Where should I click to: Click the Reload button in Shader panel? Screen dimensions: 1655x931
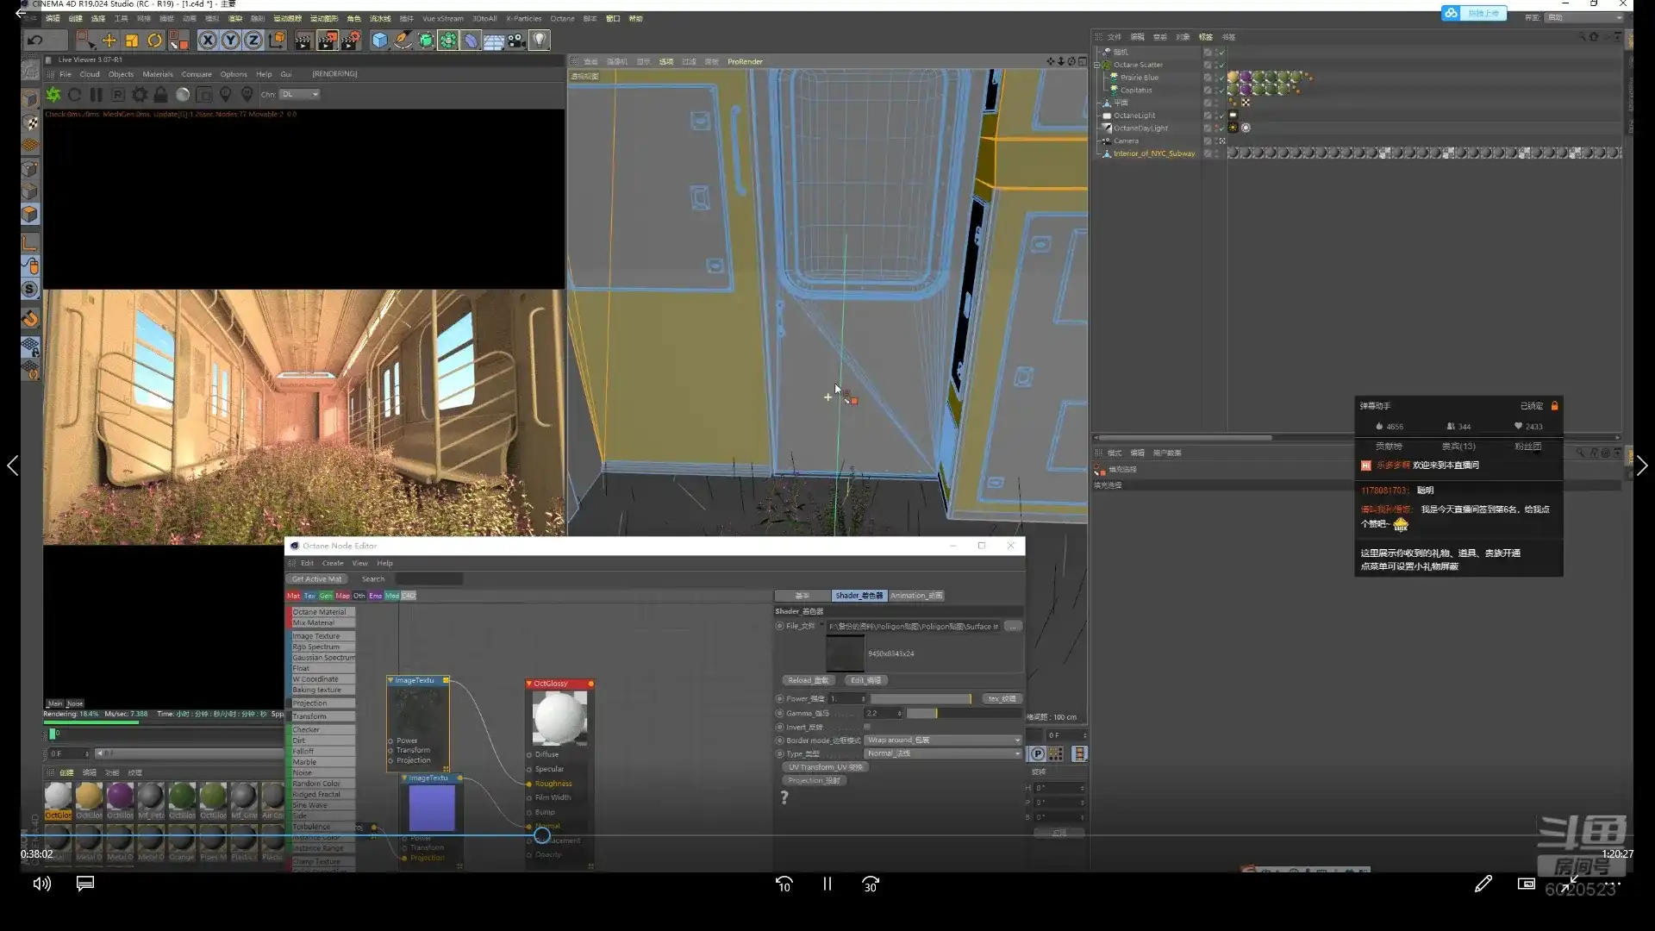coord(808,680)
